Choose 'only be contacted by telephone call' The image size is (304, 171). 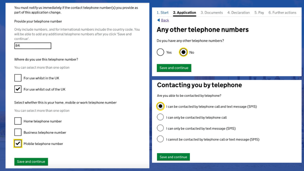pyautogui.click(x=160, y=117)
